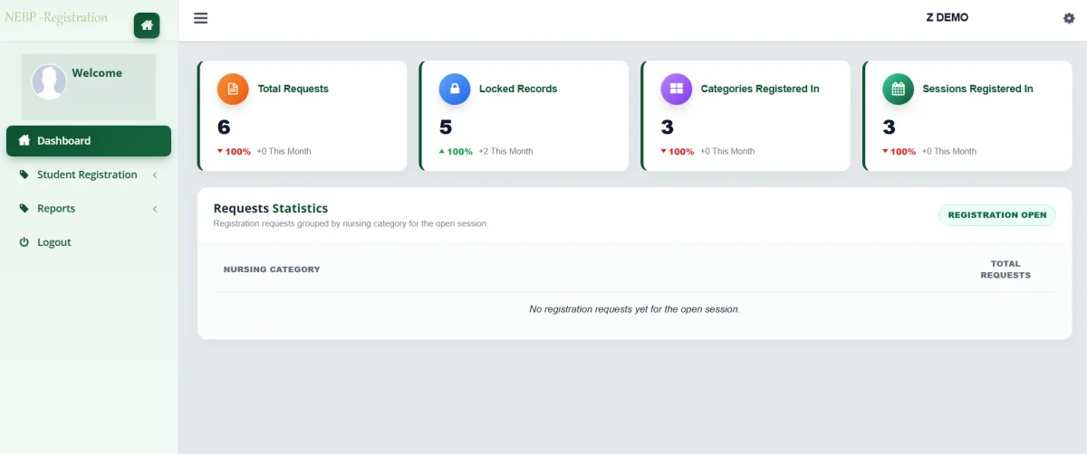Screen dimensions: 1087x454
Task: Open the Dashboard menu item
Action: 89,141
